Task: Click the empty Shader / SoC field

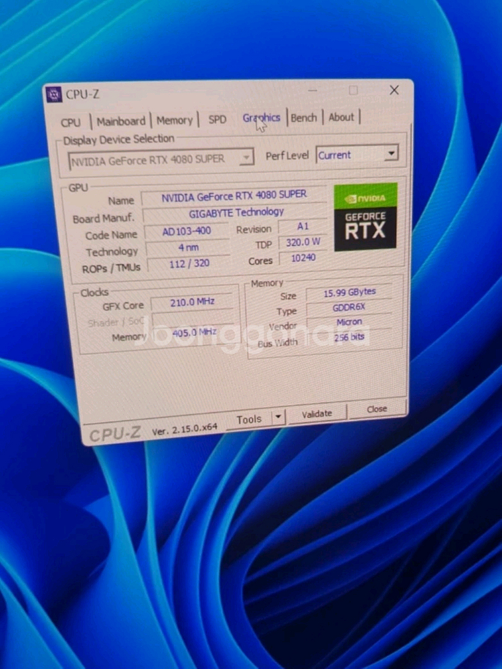Action: pyautogui.click(x=193, y=317)
